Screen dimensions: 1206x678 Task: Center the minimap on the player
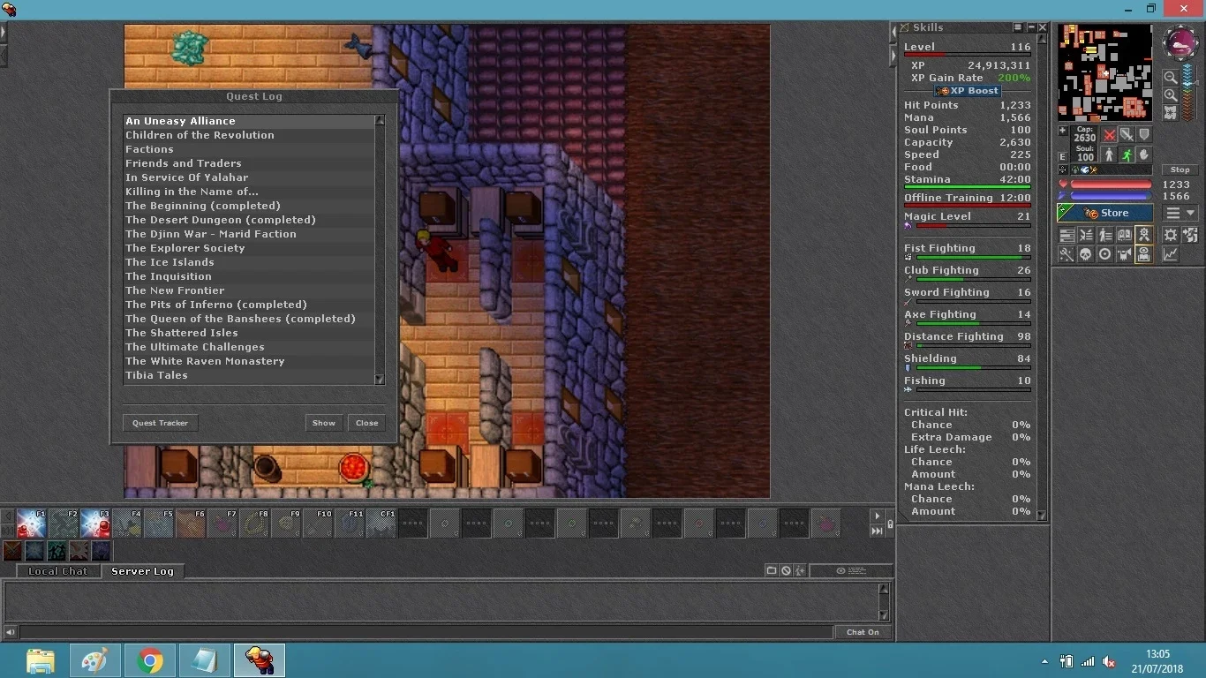1171,112
